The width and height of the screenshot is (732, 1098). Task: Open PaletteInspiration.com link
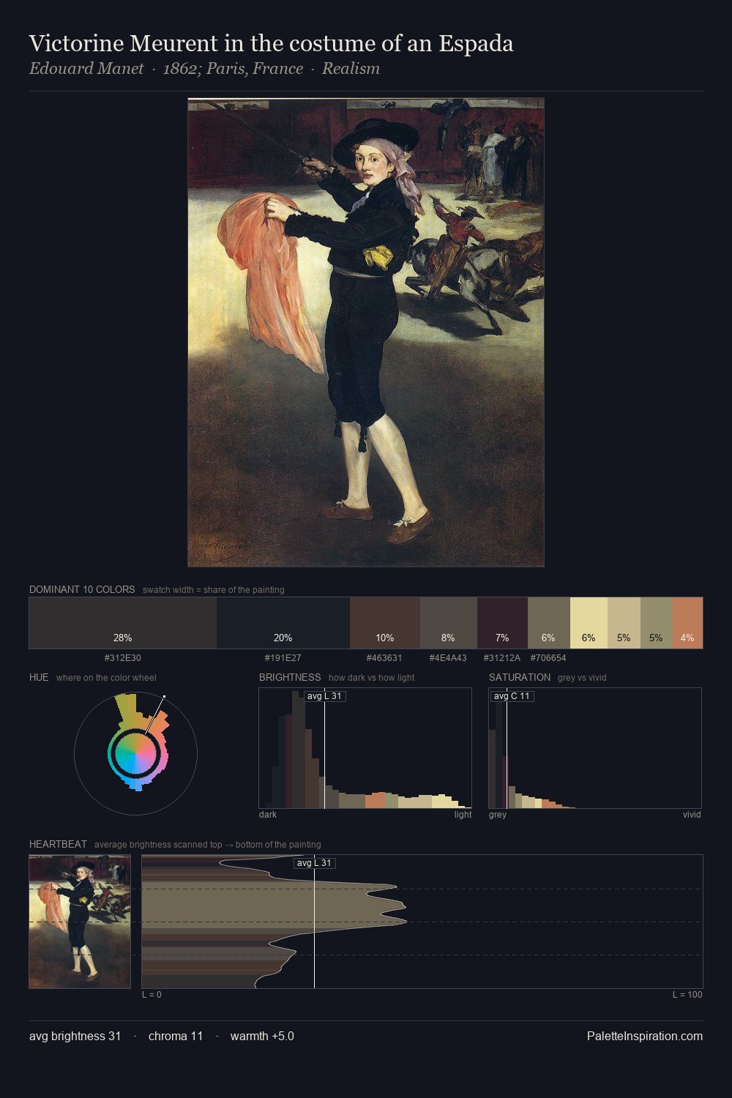pos(645,1037)
